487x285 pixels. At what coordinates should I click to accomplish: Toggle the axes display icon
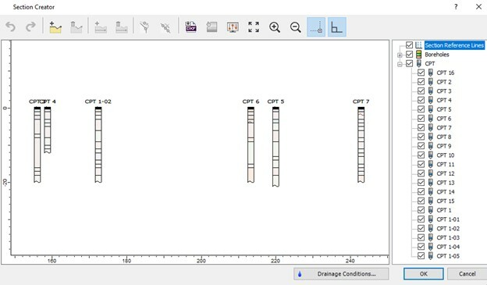336,27
